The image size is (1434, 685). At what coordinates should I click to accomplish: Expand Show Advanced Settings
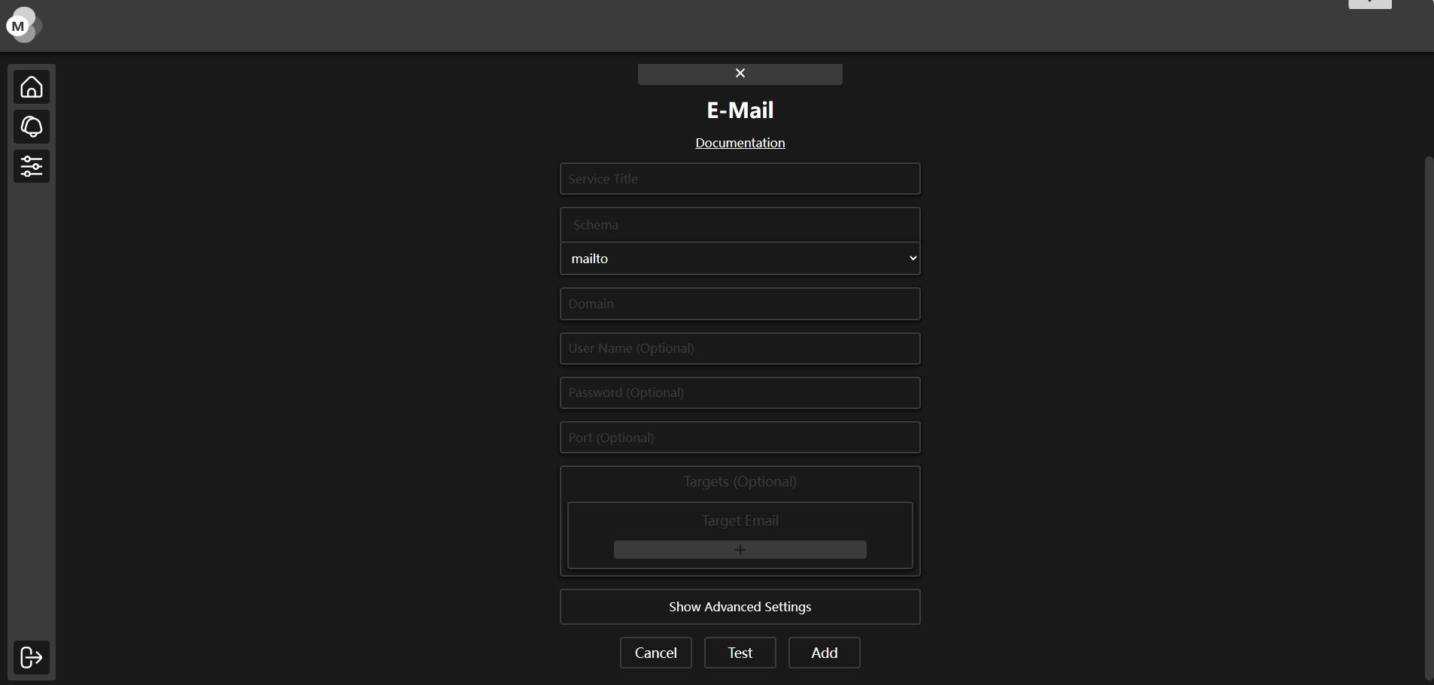point(740,607)
